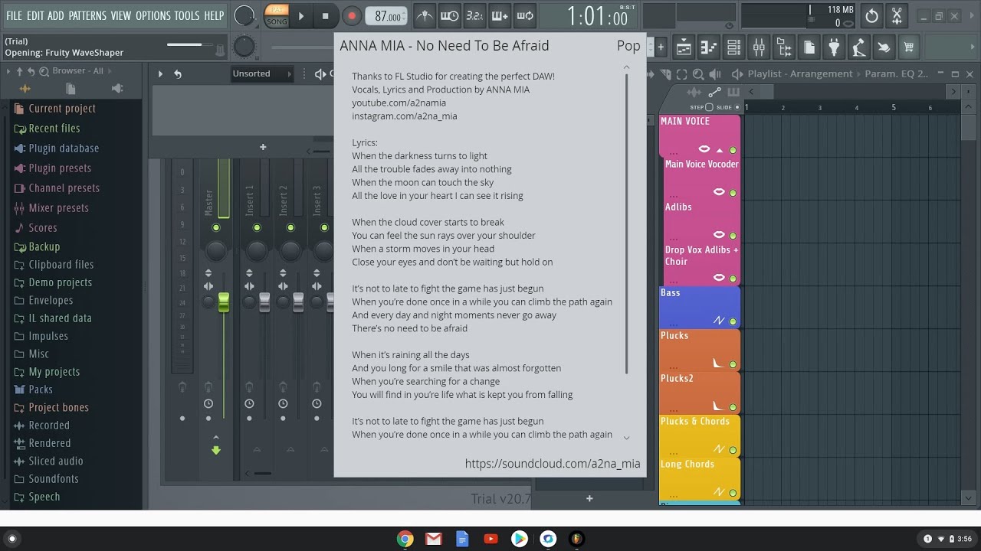Select automation clip focus in playlist

click(714, 93)
